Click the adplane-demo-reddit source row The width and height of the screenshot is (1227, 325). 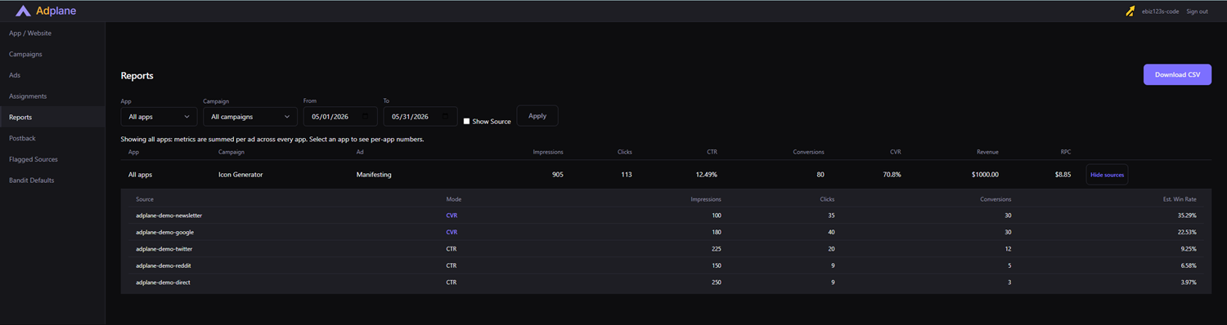(x=666, y=265)
